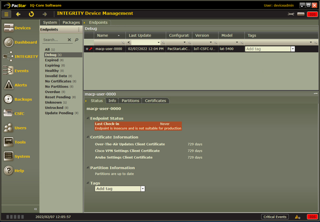Switch to the Partitions tab

pos(130,101)
